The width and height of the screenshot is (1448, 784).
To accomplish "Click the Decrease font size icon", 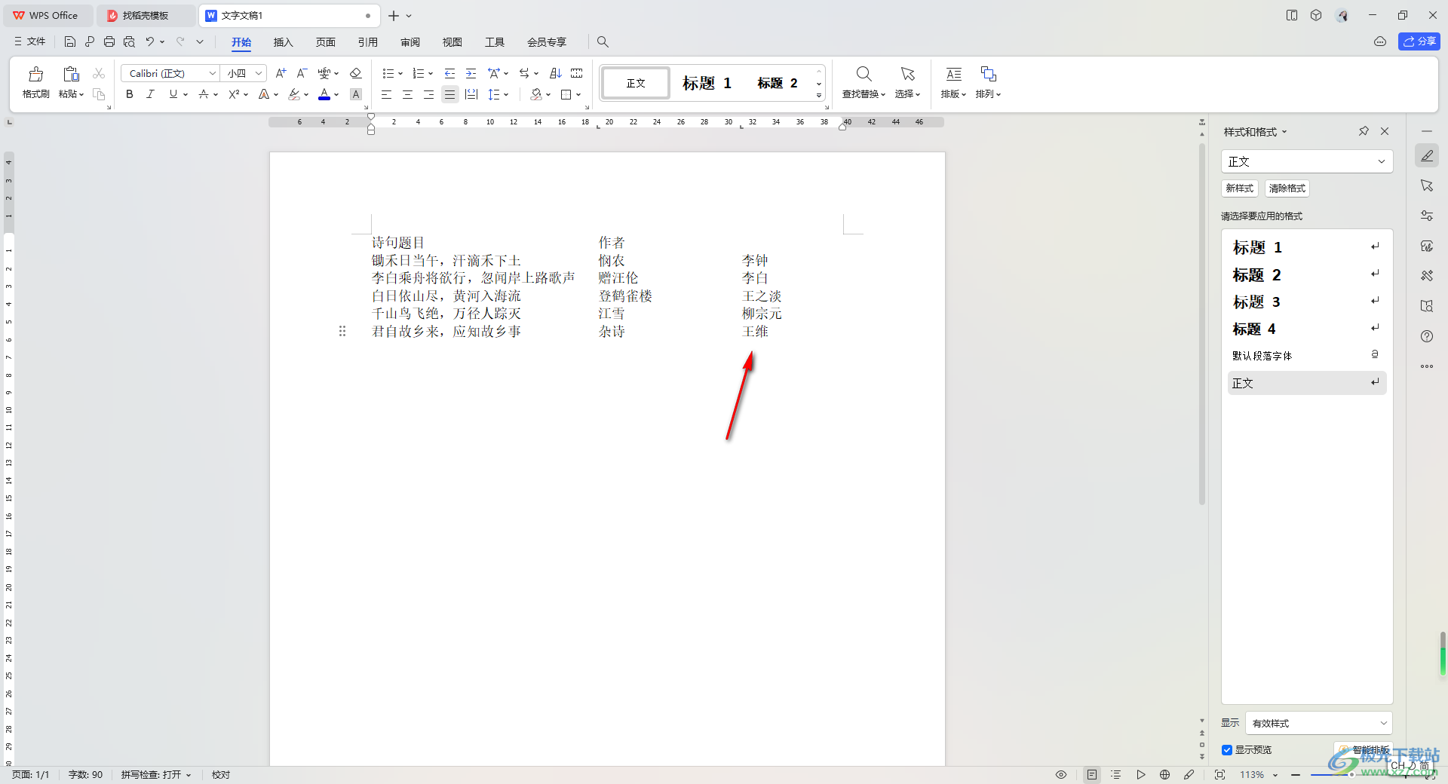I will pyautogui.click(x=302, y=73).
